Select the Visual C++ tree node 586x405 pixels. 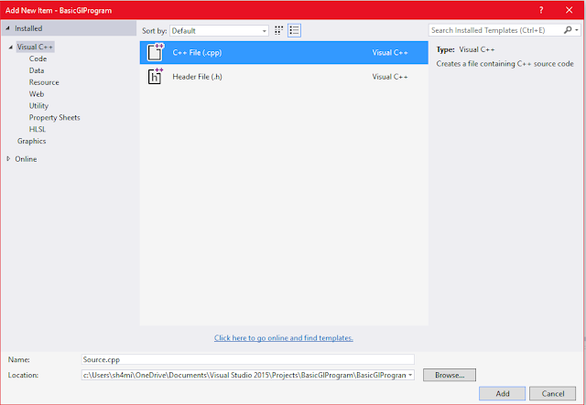click(35, 47)
